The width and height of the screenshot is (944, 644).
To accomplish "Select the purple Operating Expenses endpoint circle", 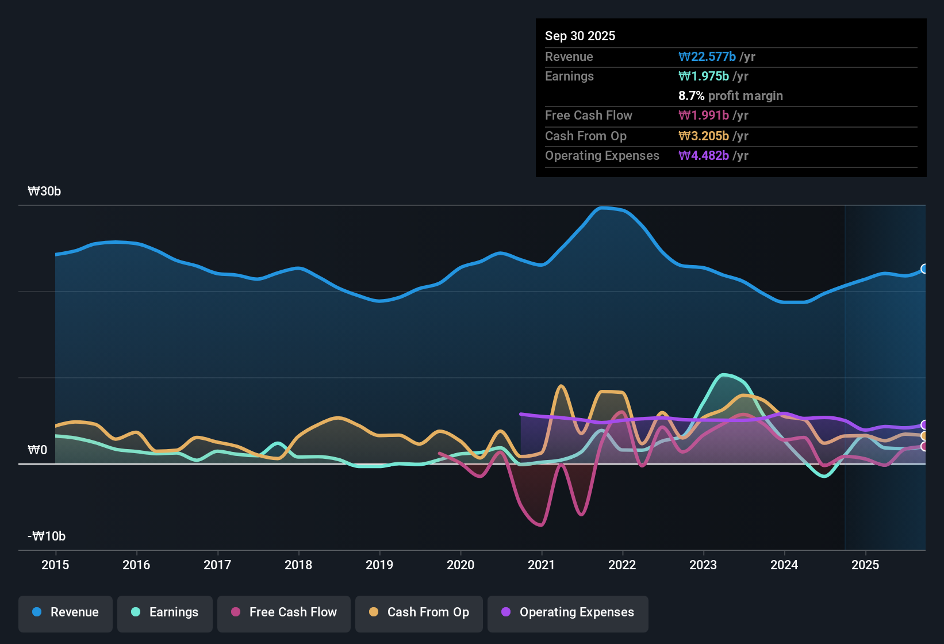I will 924,425.
